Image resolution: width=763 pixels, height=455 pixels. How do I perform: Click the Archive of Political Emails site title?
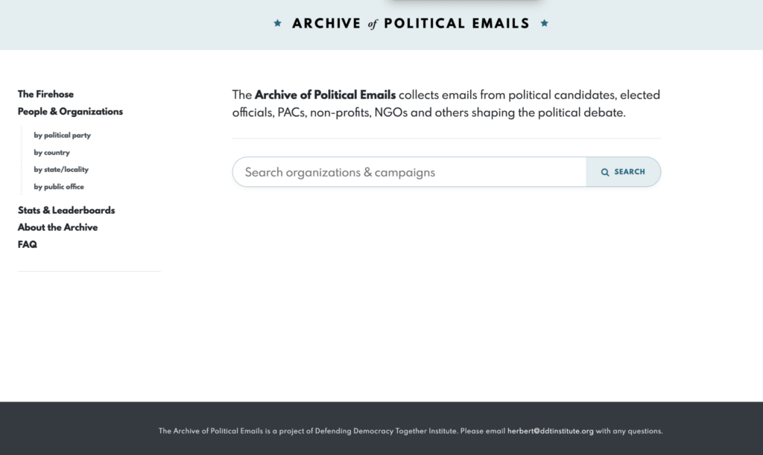click(410, 23)
